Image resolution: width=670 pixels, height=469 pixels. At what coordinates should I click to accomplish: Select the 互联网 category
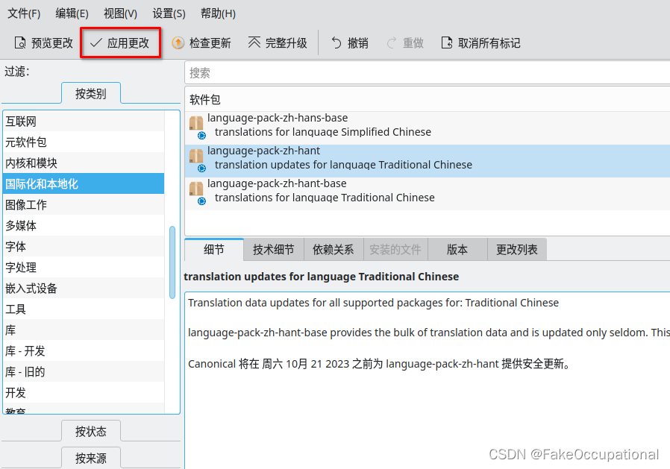click(84, 122)
